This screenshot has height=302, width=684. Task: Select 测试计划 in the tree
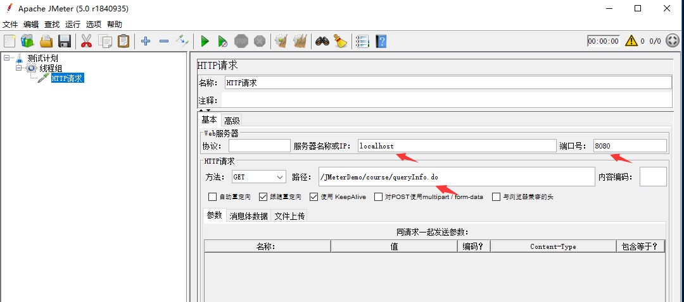click(x=42, y=58)
